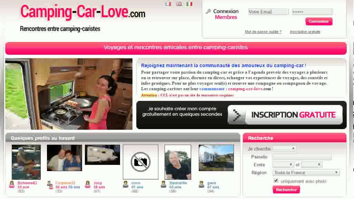Open Boheme83 profile name link
The image size is (354, 199).
pos(27,183)
